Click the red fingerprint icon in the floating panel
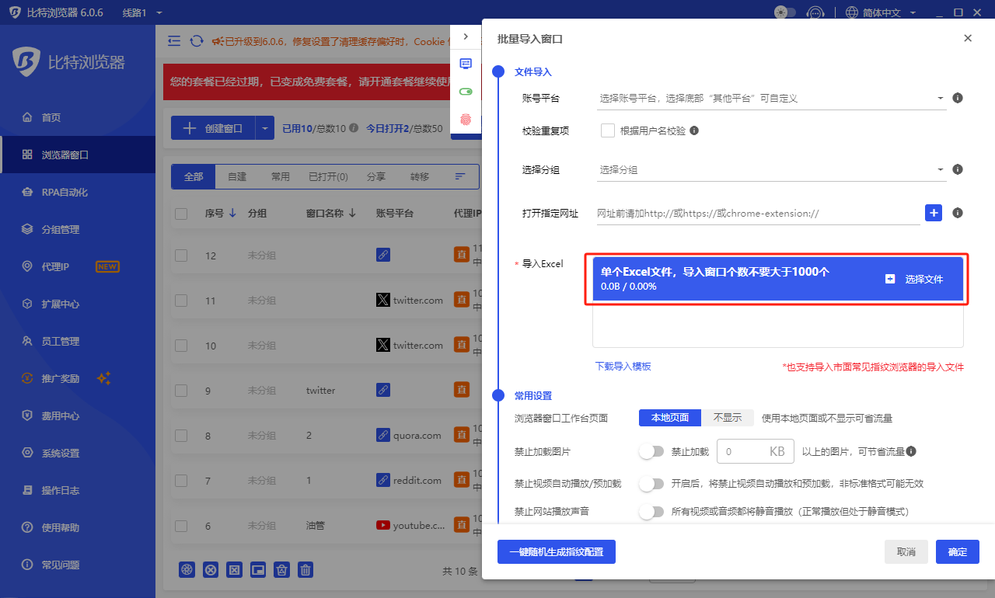 466,120
